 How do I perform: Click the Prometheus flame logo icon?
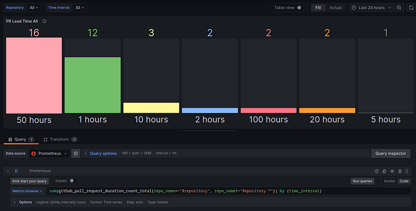tap(33, 153)
